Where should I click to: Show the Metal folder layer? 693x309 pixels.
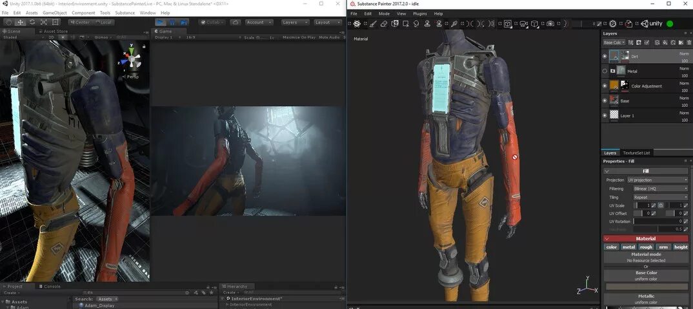(605, 71)
